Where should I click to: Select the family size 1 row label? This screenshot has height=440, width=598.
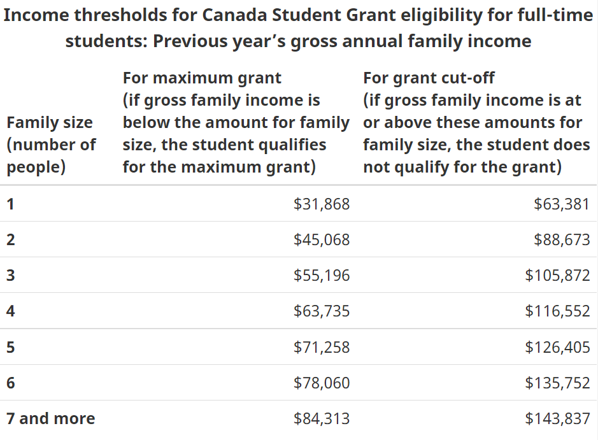click(10, 204)
